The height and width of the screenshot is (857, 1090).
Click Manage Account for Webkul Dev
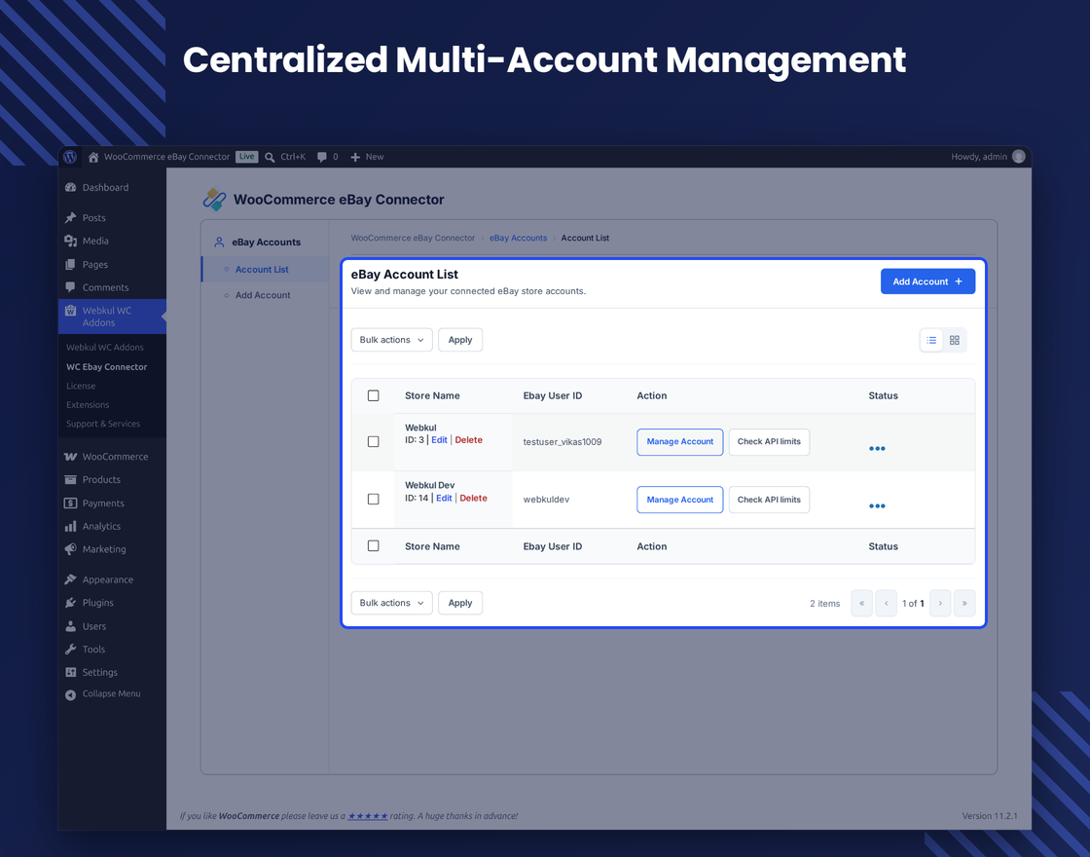pyautogui.click(x=680, y=500)
